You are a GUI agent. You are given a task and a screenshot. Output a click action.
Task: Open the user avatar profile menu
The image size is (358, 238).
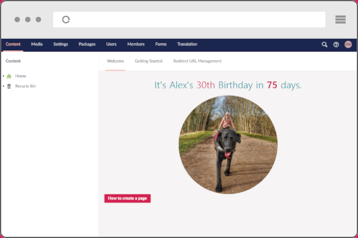348,45
